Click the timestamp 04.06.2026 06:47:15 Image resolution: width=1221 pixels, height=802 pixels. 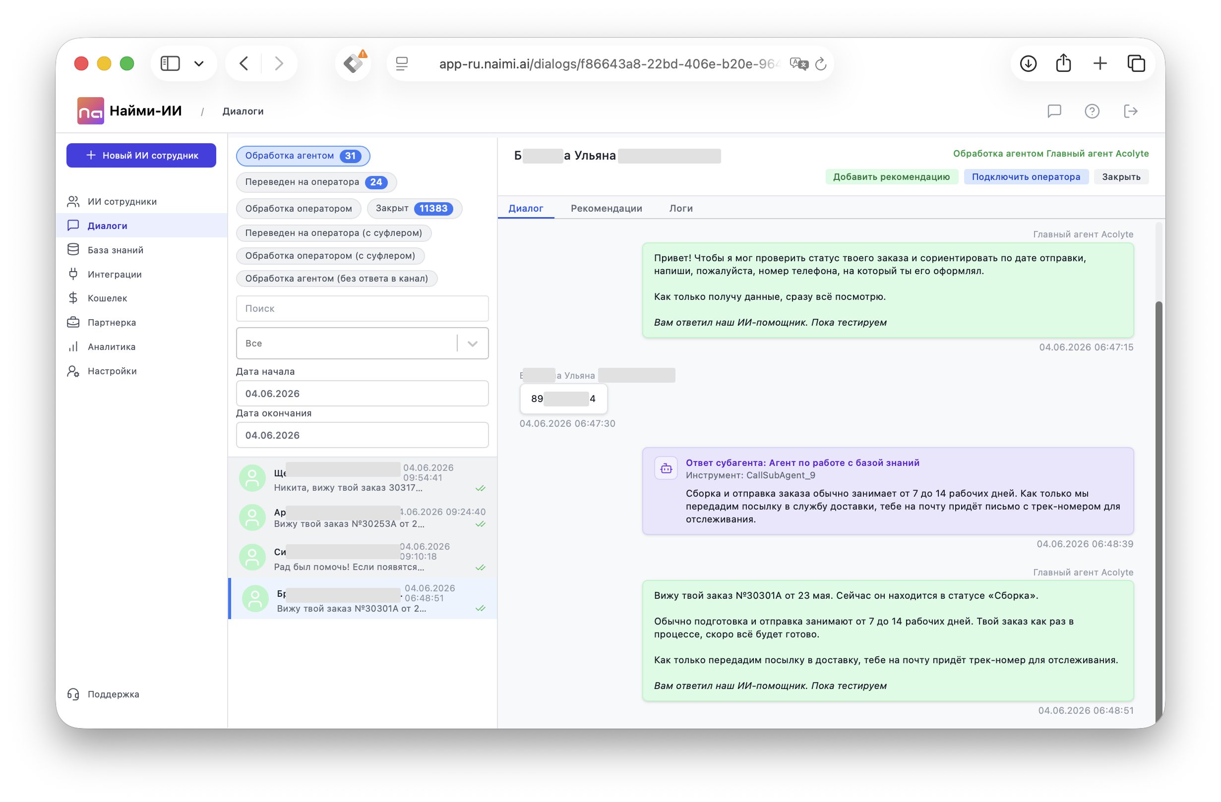pyautogui.click(x=1086, y=347)
